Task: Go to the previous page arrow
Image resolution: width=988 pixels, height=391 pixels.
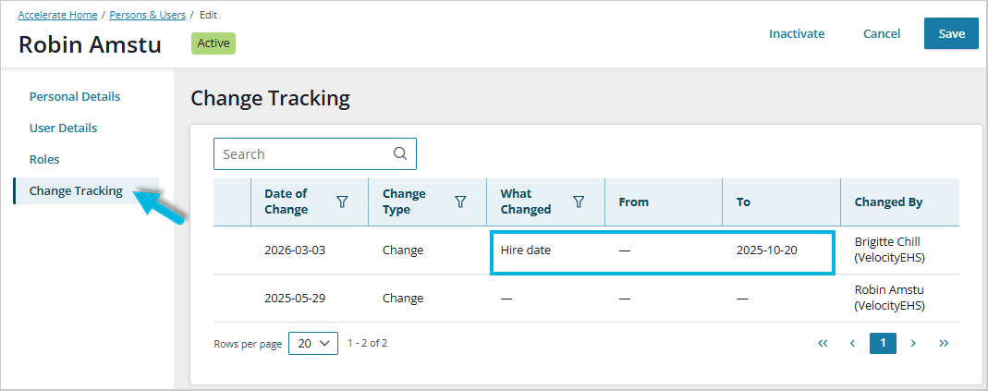Action: (x=852, y=343)
